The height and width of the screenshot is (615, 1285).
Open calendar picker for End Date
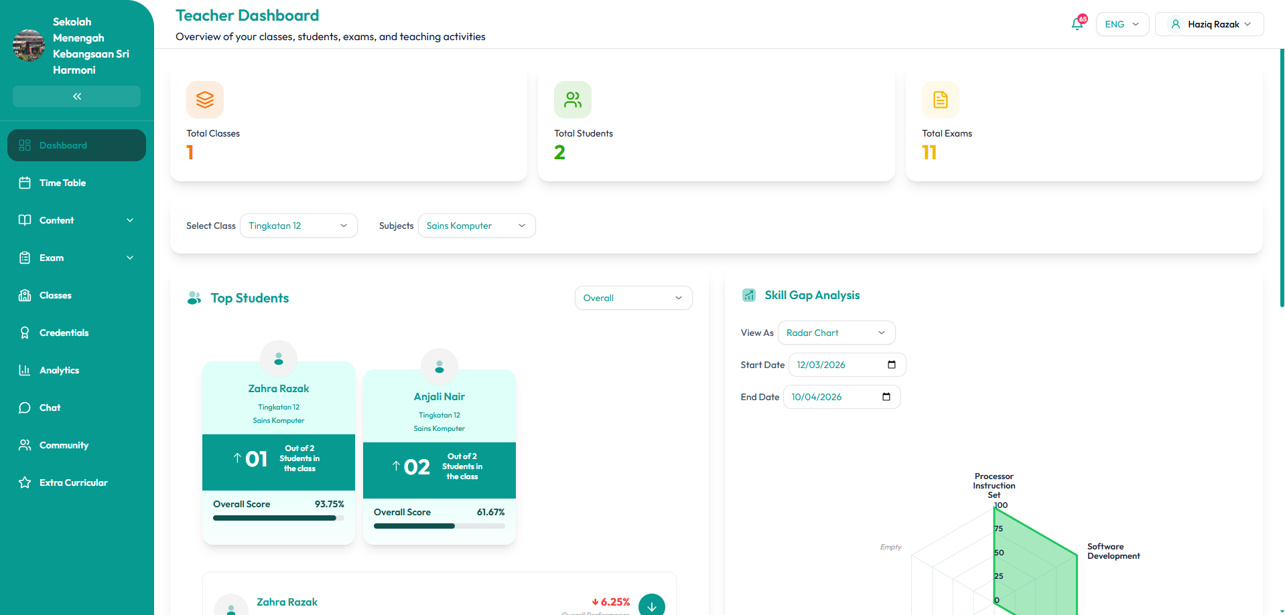point(886,397)
